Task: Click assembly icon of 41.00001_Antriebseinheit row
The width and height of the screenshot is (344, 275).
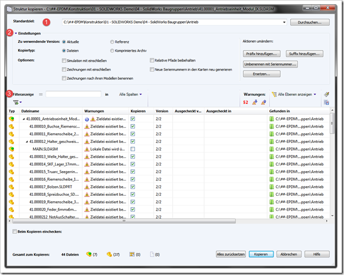Action: (x=12, y=119)
